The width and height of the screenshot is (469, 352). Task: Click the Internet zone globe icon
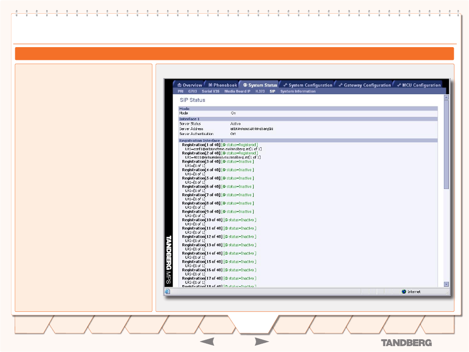point(404,292)
